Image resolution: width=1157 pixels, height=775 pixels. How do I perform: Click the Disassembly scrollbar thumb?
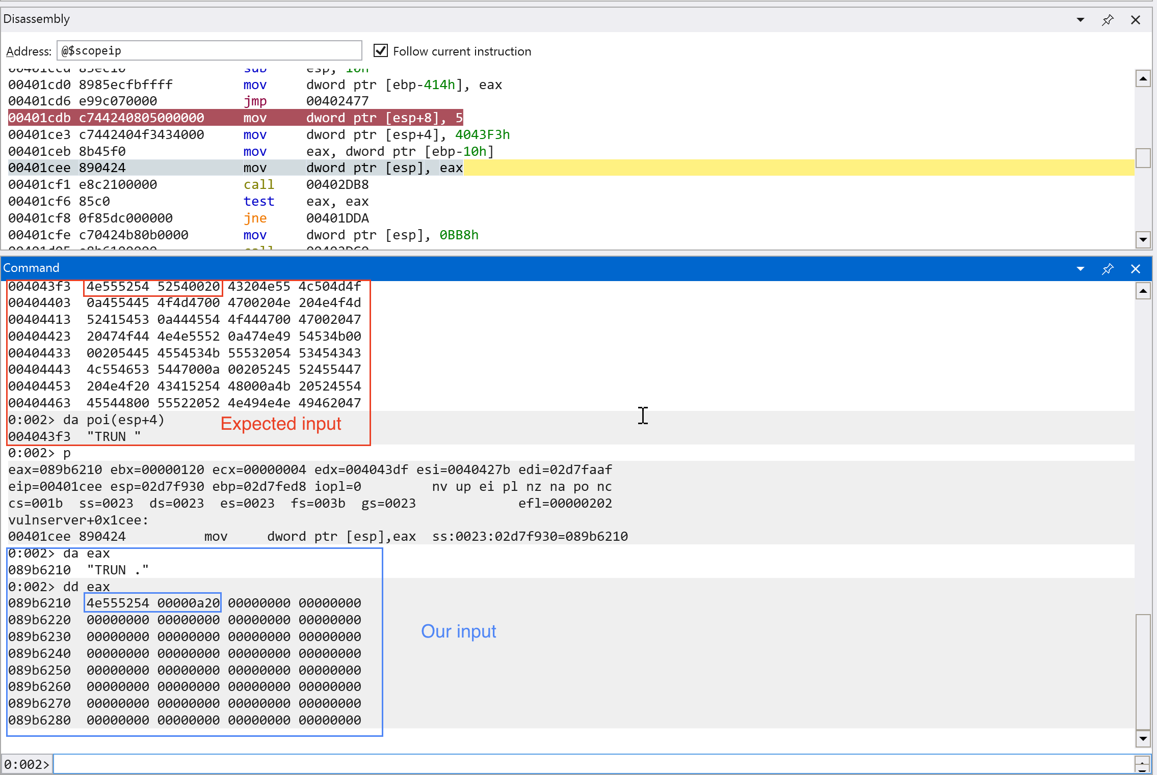[x=1143, y=158]
